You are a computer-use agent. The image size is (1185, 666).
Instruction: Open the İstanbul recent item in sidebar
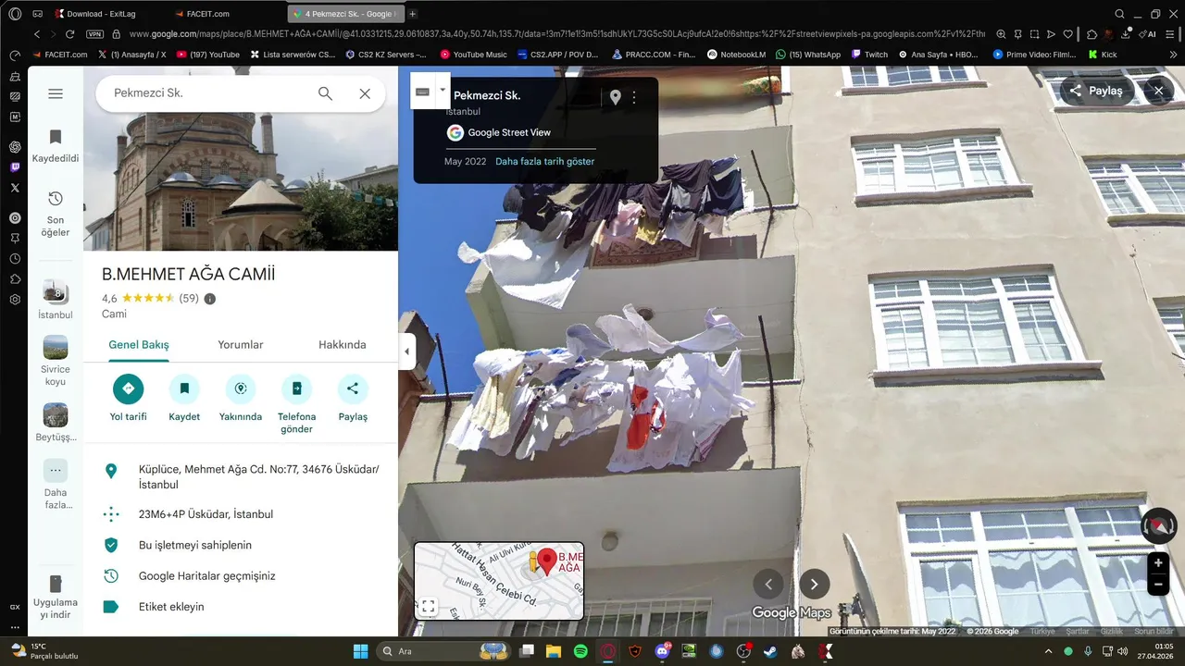[x=56, y=300]
